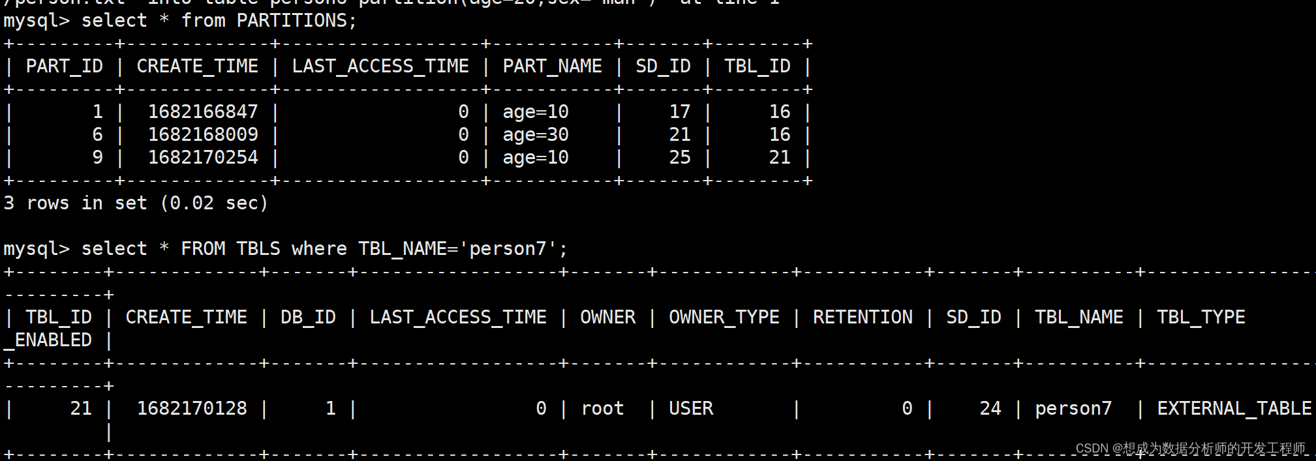Click PART_ID value 9
The image size is (1316, 461).
pos(97,158)
